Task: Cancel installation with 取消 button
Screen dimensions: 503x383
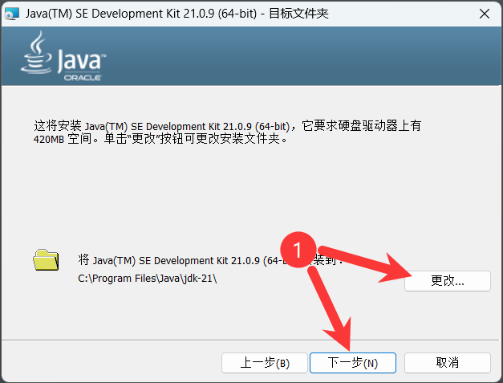Action: click(x=447, y=363)
